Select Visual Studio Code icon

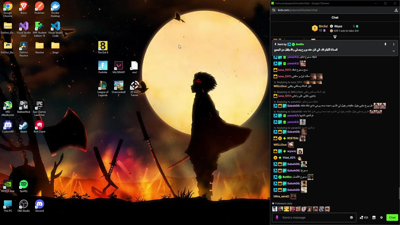click(x=55, y=29)
